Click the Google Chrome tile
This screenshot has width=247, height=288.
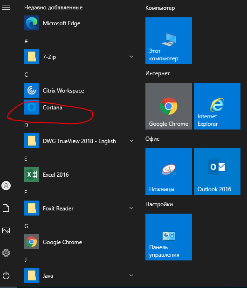click(x=169, y=106)
